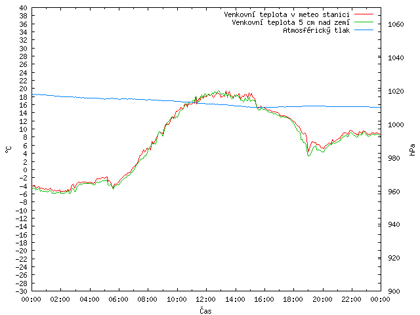Image resolution: width=420 pixels, height=315 pixels.
Task: Click the 1040 pressure axis label
Action: tap(396, 58)
